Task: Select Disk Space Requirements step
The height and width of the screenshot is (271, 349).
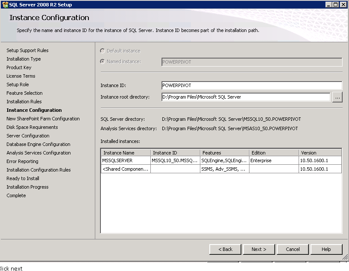Action: click(32, 127)
